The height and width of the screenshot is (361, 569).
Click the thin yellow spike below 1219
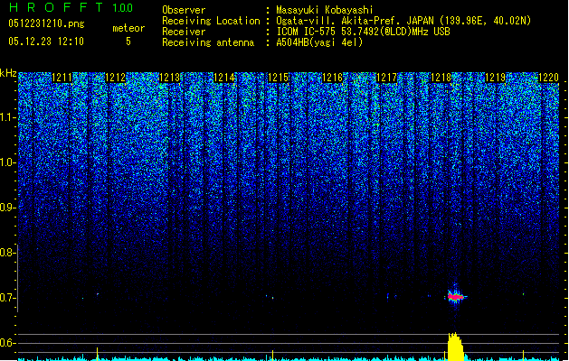(523, 356)
